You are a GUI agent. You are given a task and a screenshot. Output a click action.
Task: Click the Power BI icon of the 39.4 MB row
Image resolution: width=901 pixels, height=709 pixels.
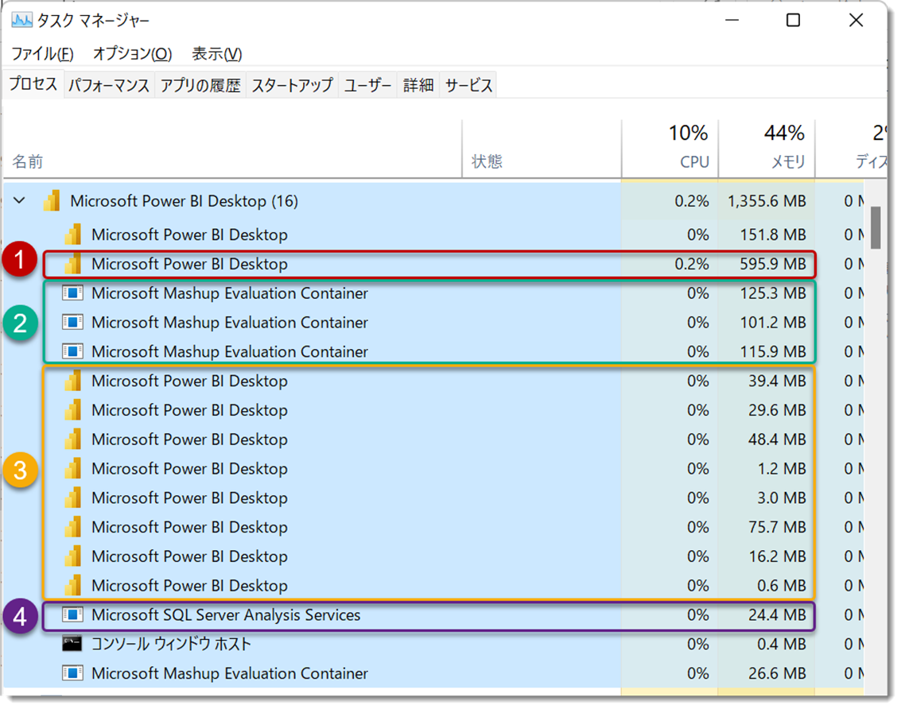tap(73, 381)
